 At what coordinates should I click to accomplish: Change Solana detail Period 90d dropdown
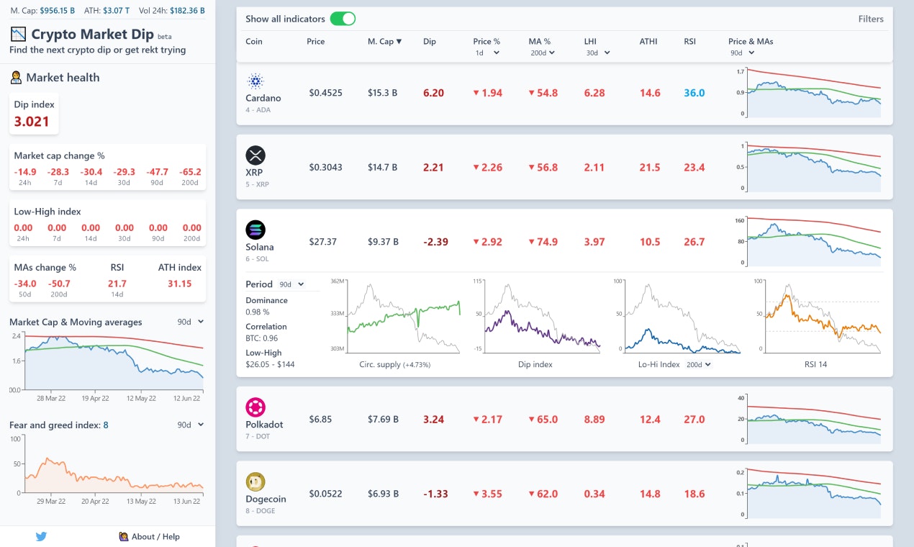coord(291,284)
